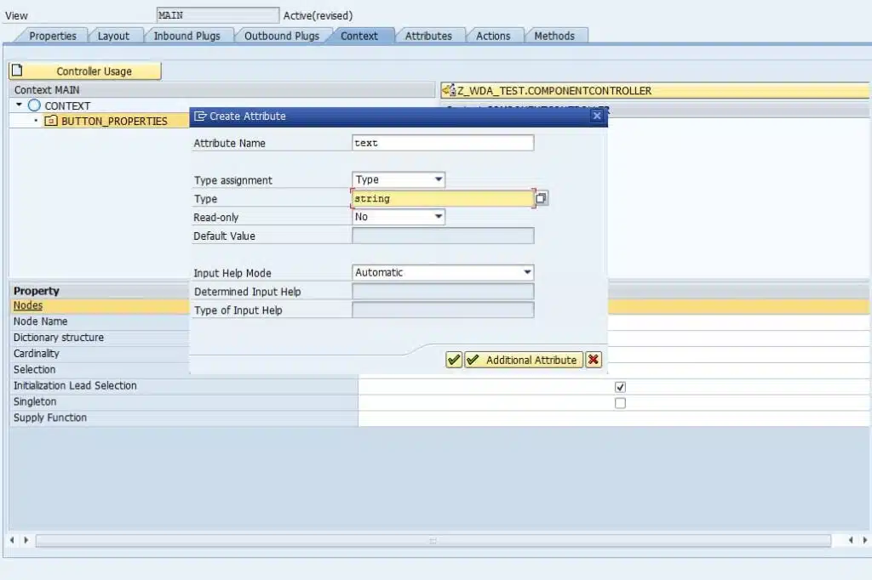Click the Controller Usage page icon
This screenshot has width=872, height=580.
point(17,71)
